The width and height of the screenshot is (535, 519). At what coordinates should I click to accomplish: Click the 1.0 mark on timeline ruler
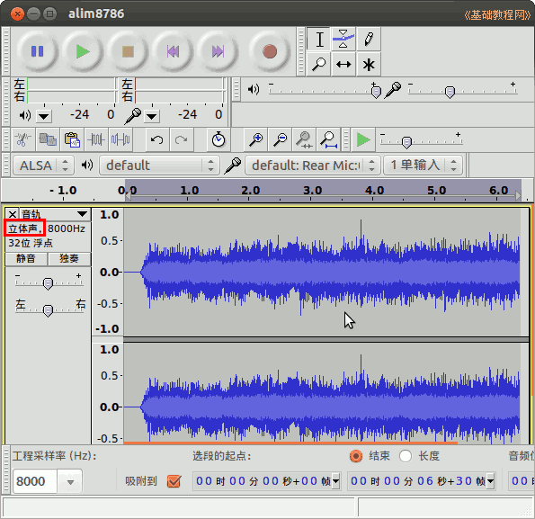click(190, 191)
